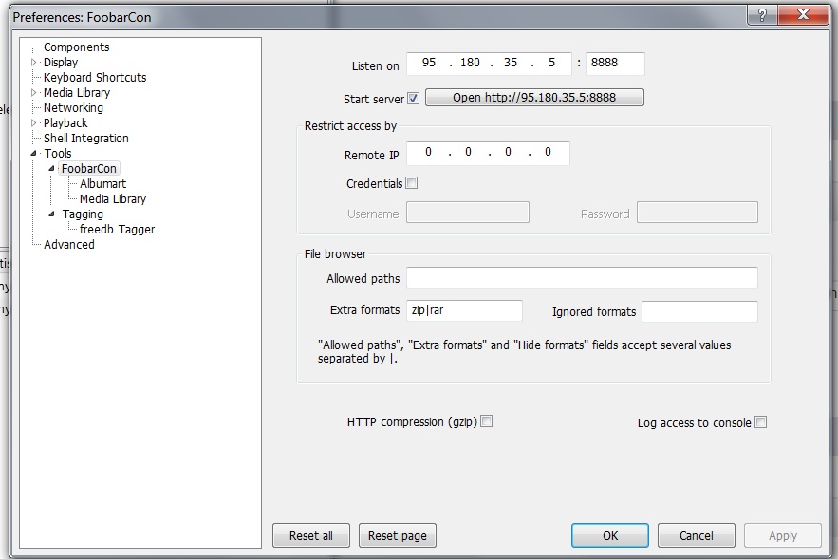Click the Apply button
The image size is (838, 559).
pos(782,535)
